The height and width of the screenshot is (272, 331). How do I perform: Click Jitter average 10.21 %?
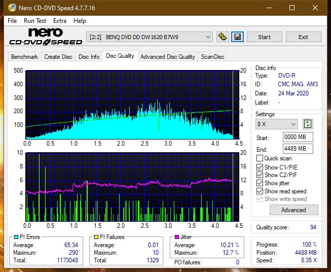click(230, 245)
